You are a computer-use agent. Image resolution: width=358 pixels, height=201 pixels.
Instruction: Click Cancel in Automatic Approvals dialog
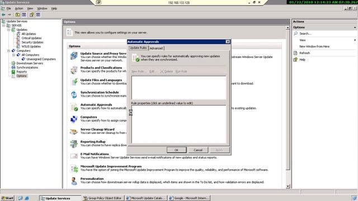[x=198, y=150]
